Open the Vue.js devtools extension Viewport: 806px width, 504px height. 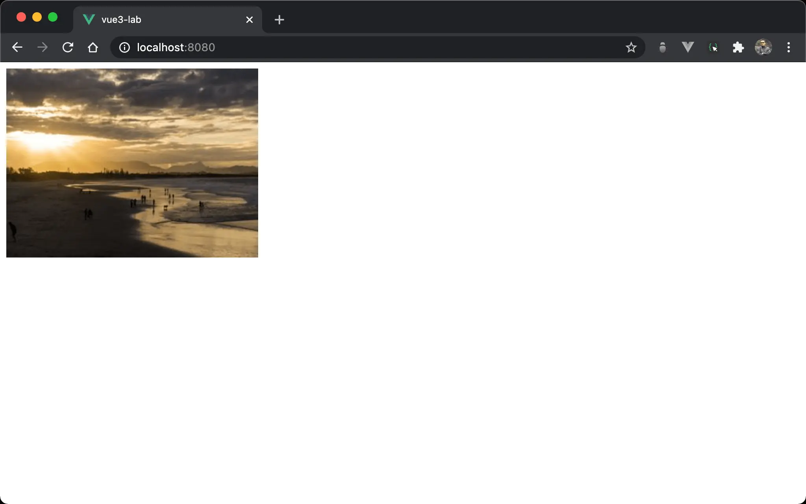(688, 47)
